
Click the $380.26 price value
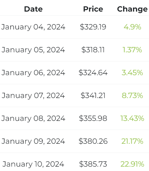[x=93, y=141]
